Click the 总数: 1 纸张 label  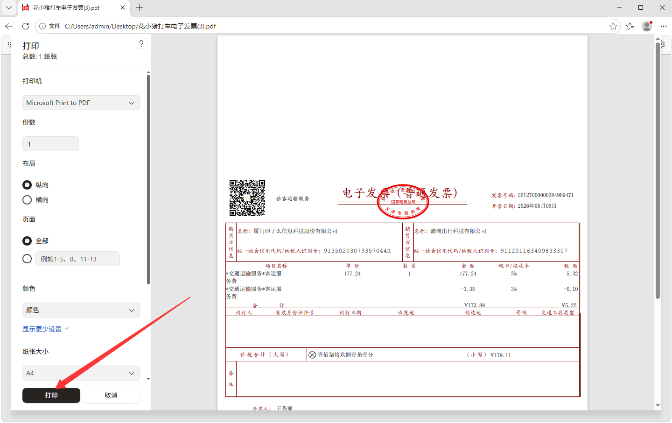coord(40,56)
